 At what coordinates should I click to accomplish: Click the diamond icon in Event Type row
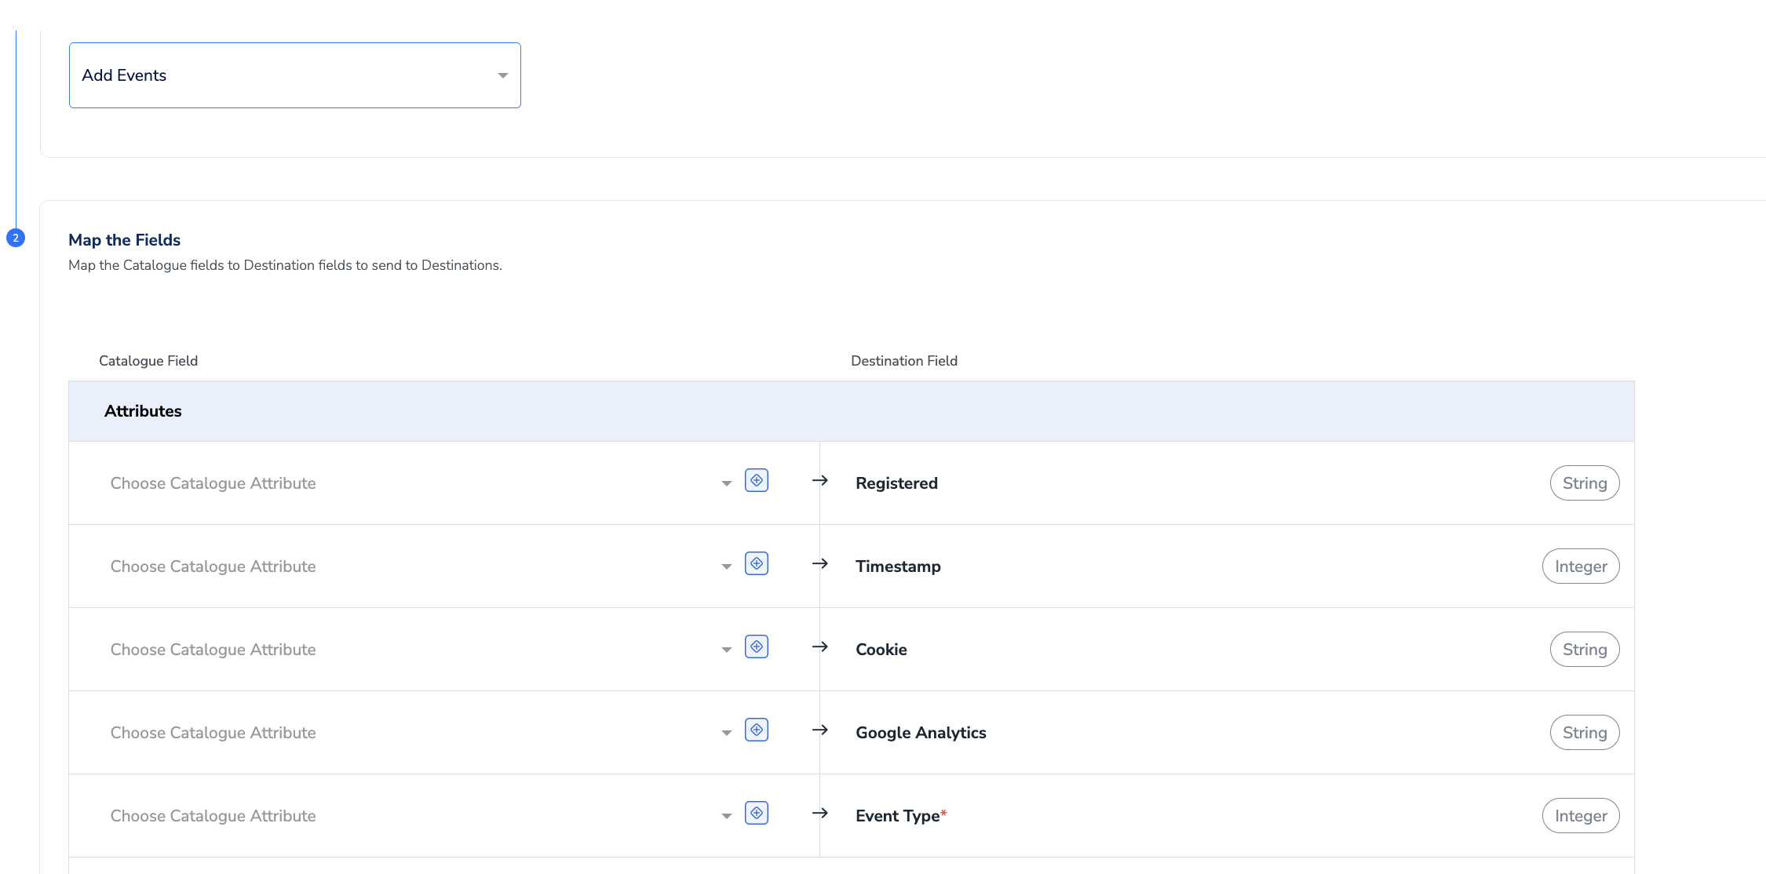[756, 813]
